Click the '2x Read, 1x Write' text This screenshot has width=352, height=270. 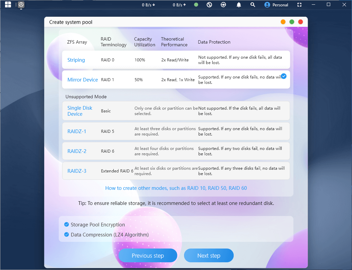point(178,80)
